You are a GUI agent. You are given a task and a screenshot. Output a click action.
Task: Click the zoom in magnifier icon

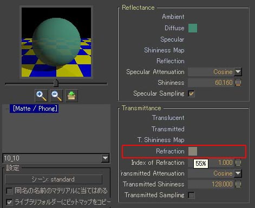coord(41,96)
